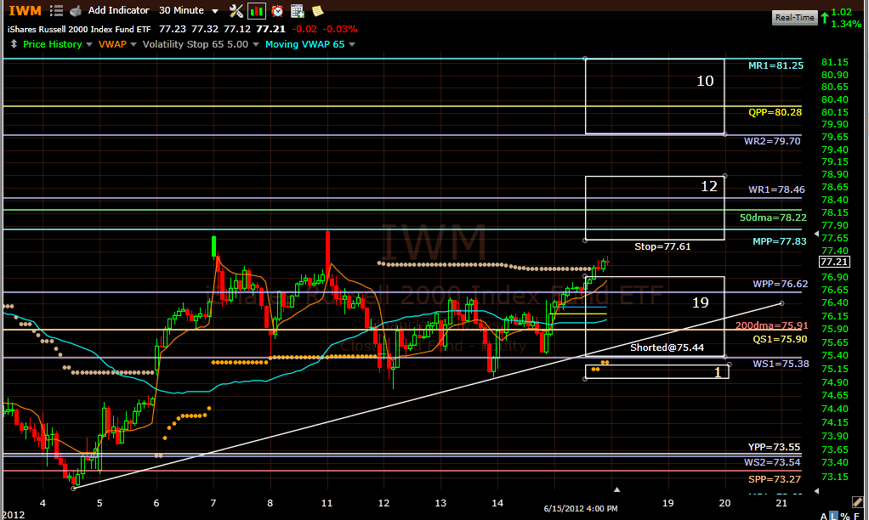Open chart settings wrench and screwdriver icon
Image resolution: width=869 pixels, height=520 pixels.
coord(236,10)
